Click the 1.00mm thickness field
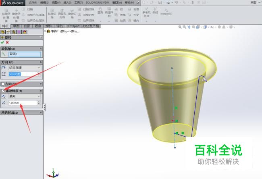 (x=23, y=103)
